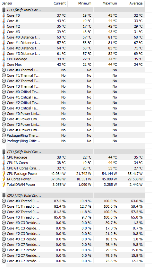Click the Average column header
This screenshot has height=268, width=153.
tap(132, 3)
